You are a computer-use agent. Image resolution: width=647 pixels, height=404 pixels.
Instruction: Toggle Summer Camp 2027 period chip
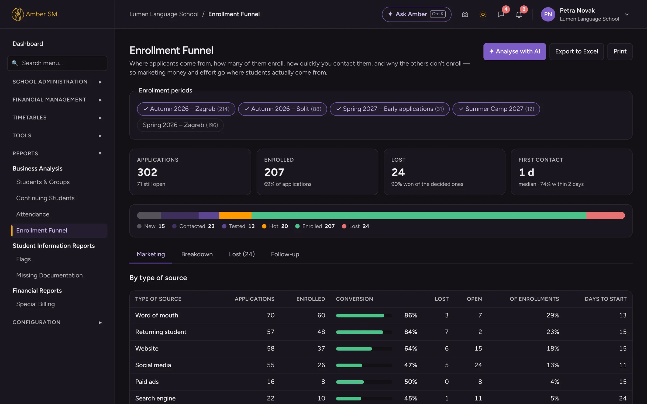[x=496, y=109]
